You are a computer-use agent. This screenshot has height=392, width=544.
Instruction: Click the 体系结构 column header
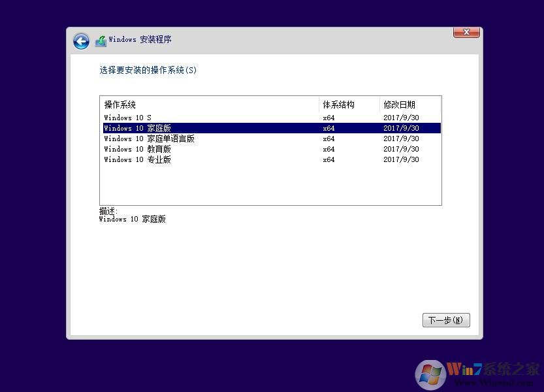click(349, 105)
